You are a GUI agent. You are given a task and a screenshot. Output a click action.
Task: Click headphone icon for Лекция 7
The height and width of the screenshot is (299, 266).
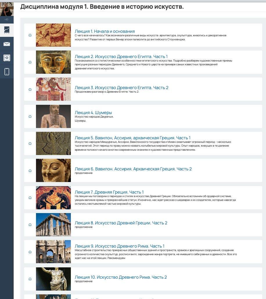(30, 198)
